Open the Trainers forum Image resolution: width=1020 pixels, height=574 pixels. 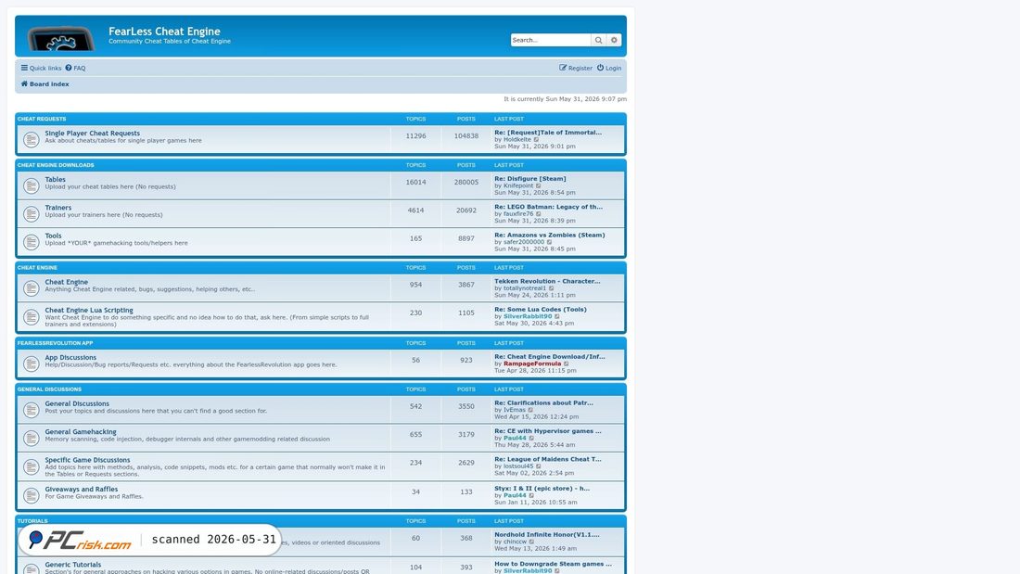tap(58, 208)
